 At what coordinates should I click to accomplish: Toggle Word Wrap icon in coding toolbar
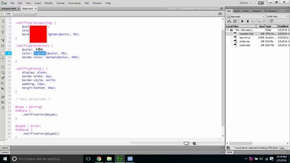coord(3,59)
